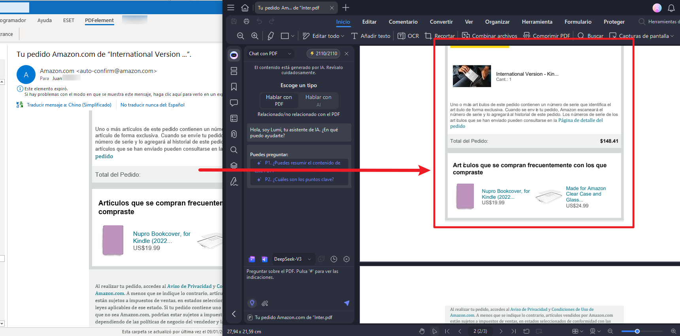Open the fit page mode dropdown
Viewport: 680px width, 336px height.
[578, 331]
